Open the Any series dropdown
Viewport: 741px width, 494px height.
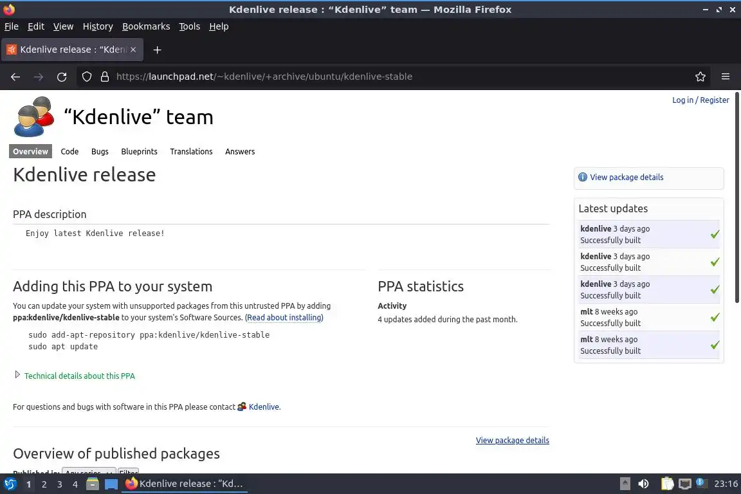(89, 471)
